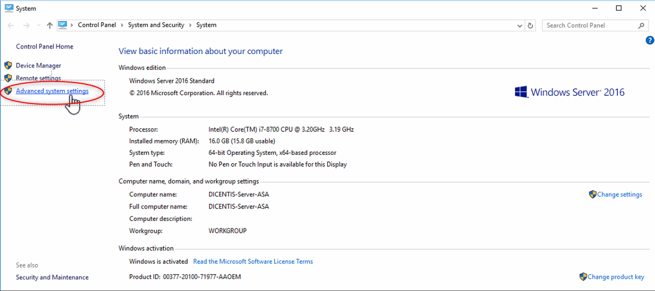
Task: Click the search magnifier icon
Action: click(x=641, y=26)
